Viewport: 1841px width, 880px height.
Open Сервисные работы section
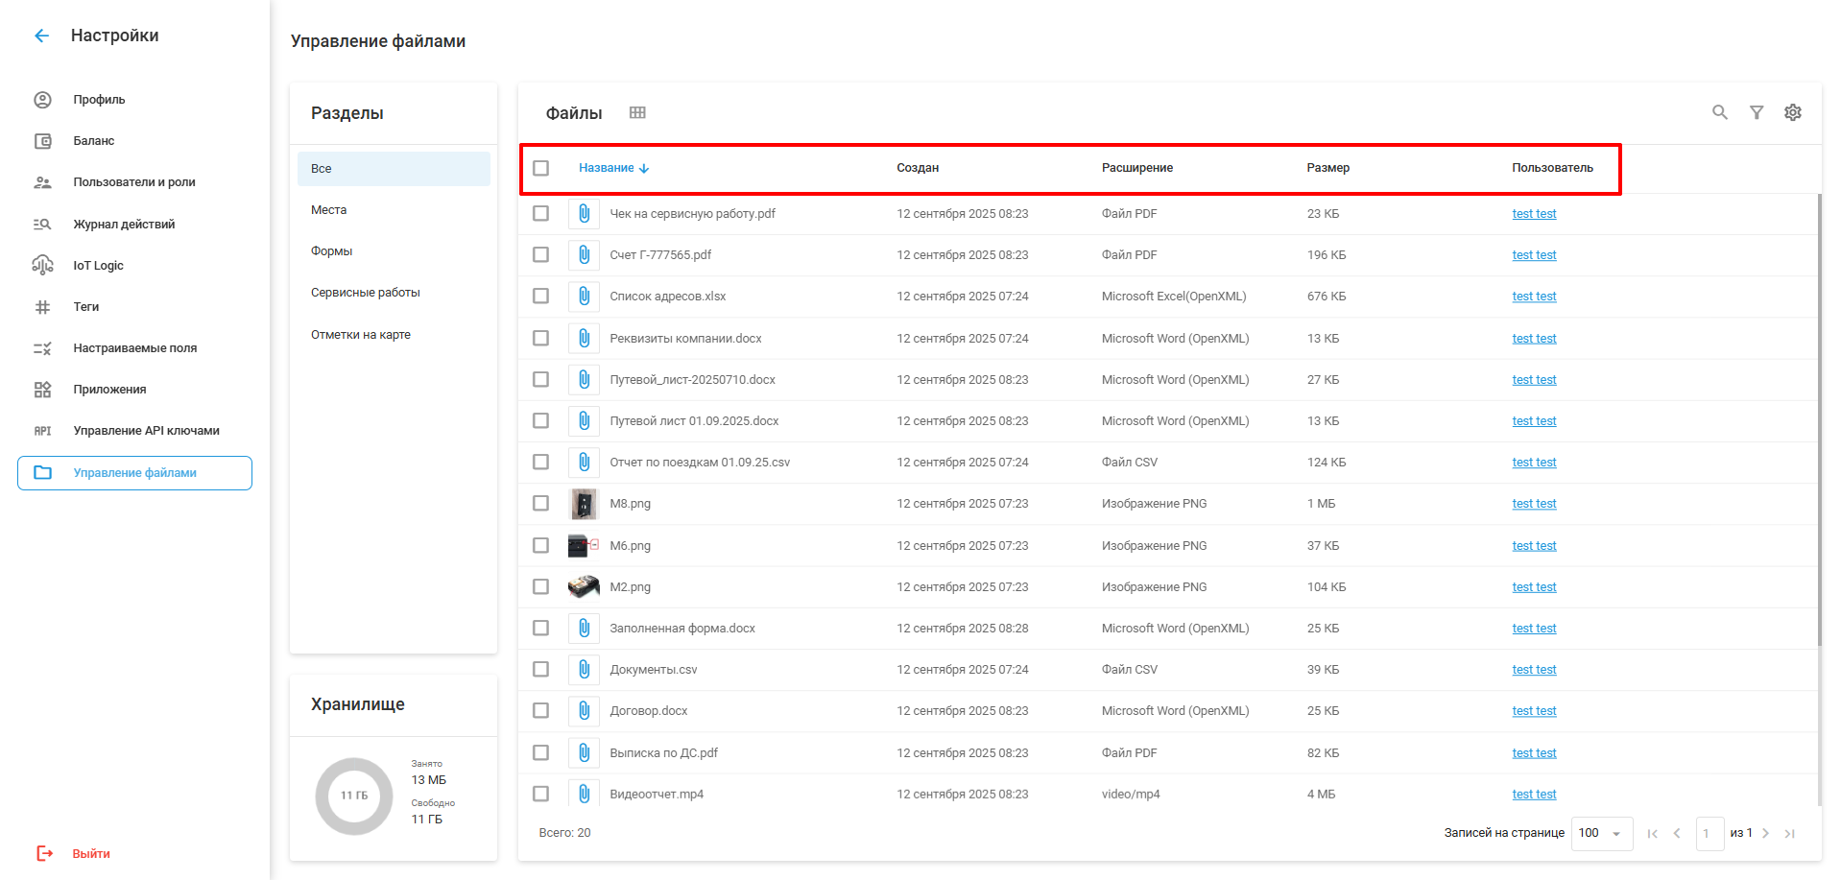(366, 293)
